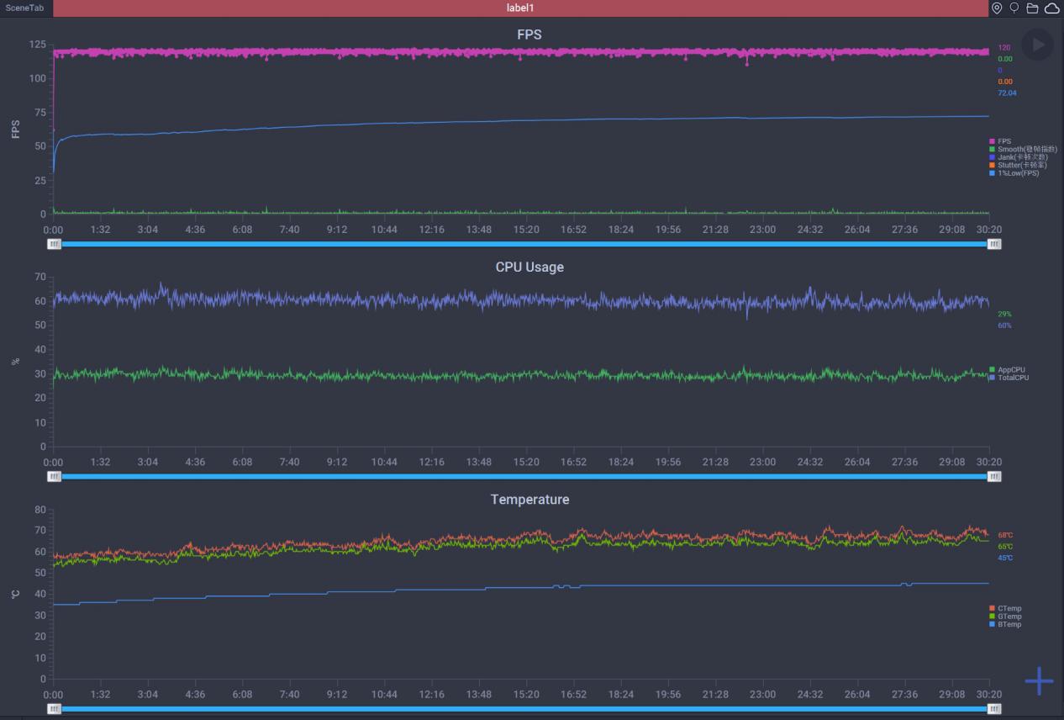
Task: Click the 60% TotalCPU value readout
Action: pyautogui.click(x=1004, y=326)
